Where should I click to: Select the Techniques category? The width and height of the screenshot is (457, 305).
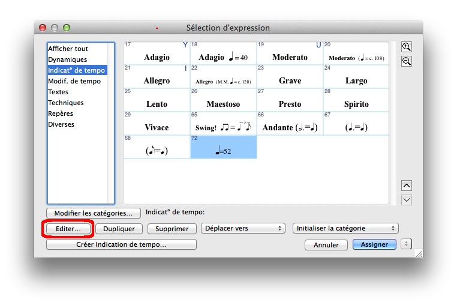pos(66,103)
